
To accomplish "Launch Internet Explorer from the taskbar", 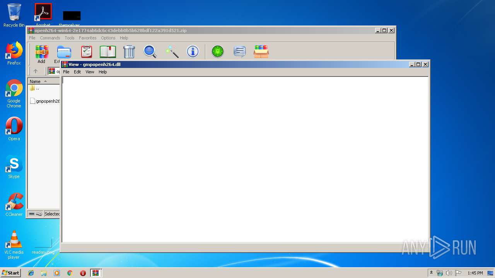I will click(31, 273).
